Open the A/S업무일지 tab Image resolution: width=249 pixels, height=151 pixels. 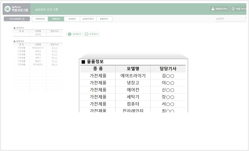tap(88, 19)
